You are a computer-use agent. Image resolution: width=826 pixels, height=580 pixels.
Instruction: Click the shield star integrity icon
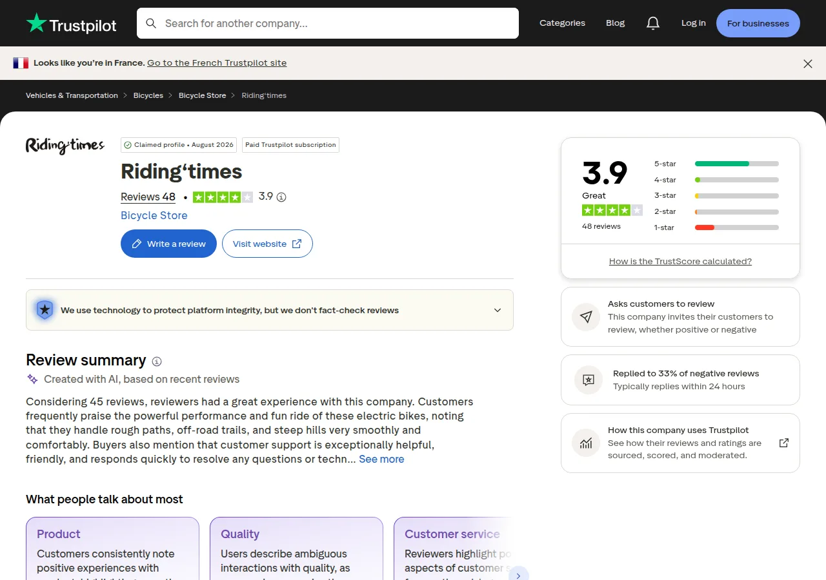point(45,310)
